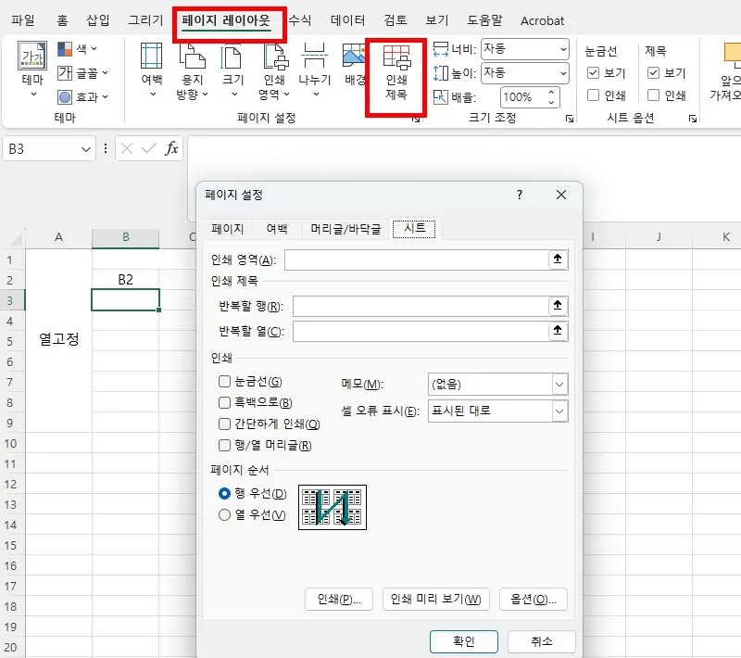Click the 확인 button
Viewport: 741px width, 658px height.
point(464,641)
